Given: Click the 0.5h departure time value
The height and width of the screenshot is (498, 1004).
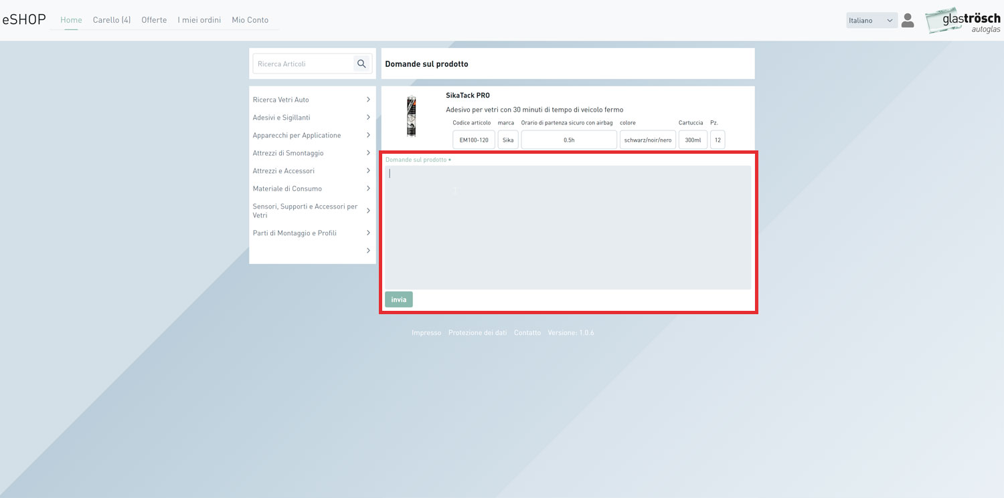Looking at the screenshot, I should (x=569, y=140).
